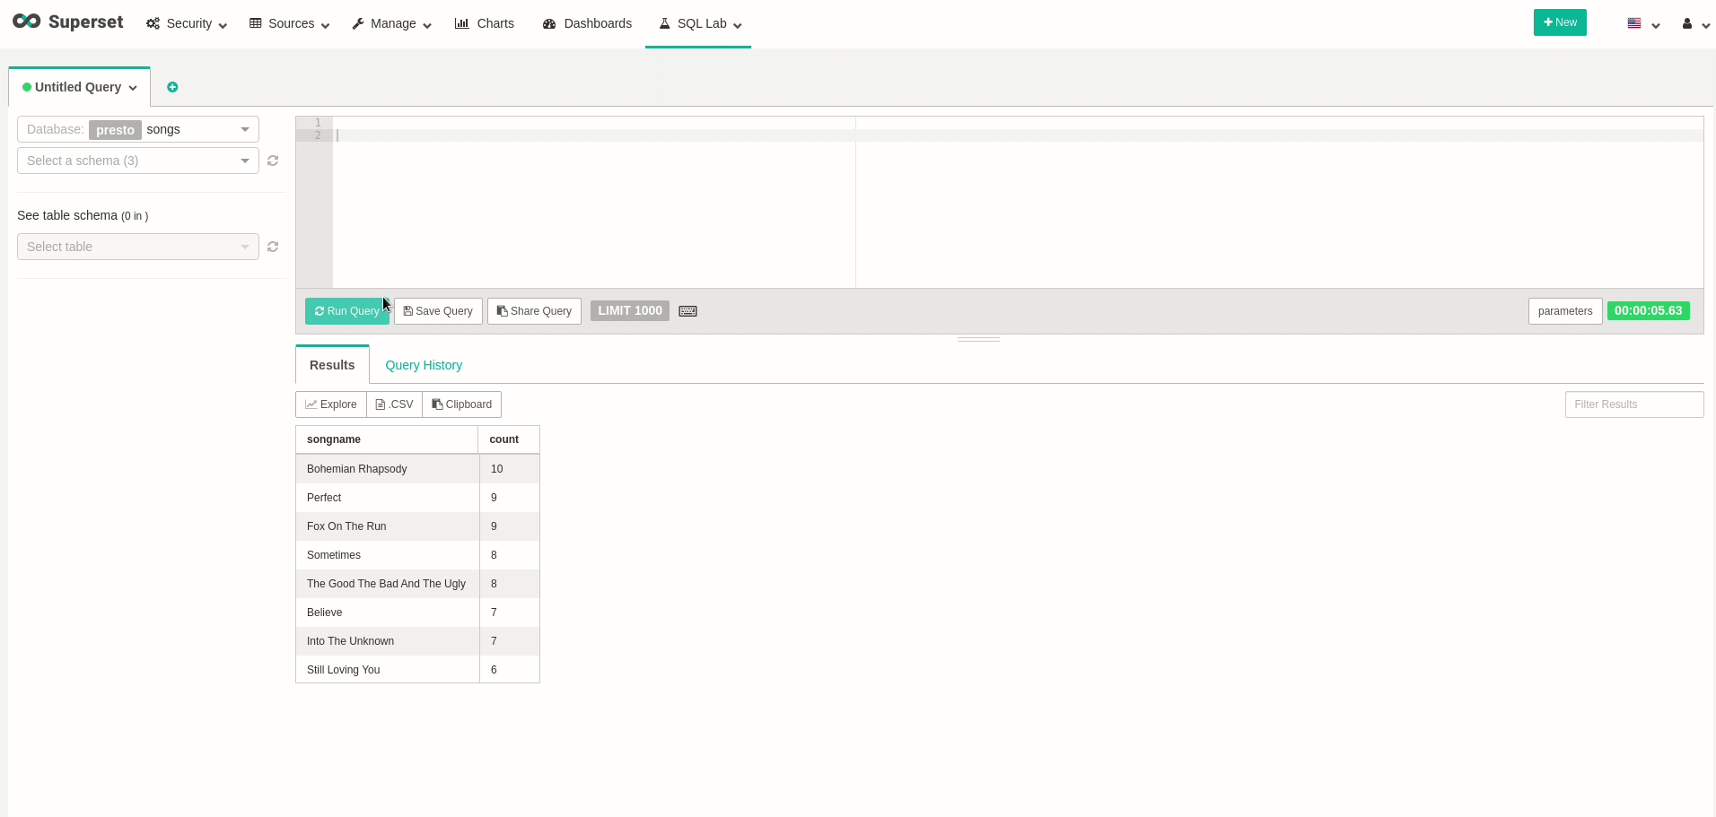Add a new query tab with plus icon
Screen dimensions: 1716x817
[x=172, y=87]
